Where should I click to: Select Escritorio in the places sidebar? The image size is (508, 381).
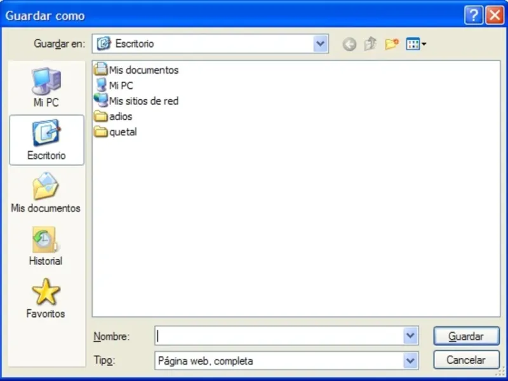pos(46,140)
